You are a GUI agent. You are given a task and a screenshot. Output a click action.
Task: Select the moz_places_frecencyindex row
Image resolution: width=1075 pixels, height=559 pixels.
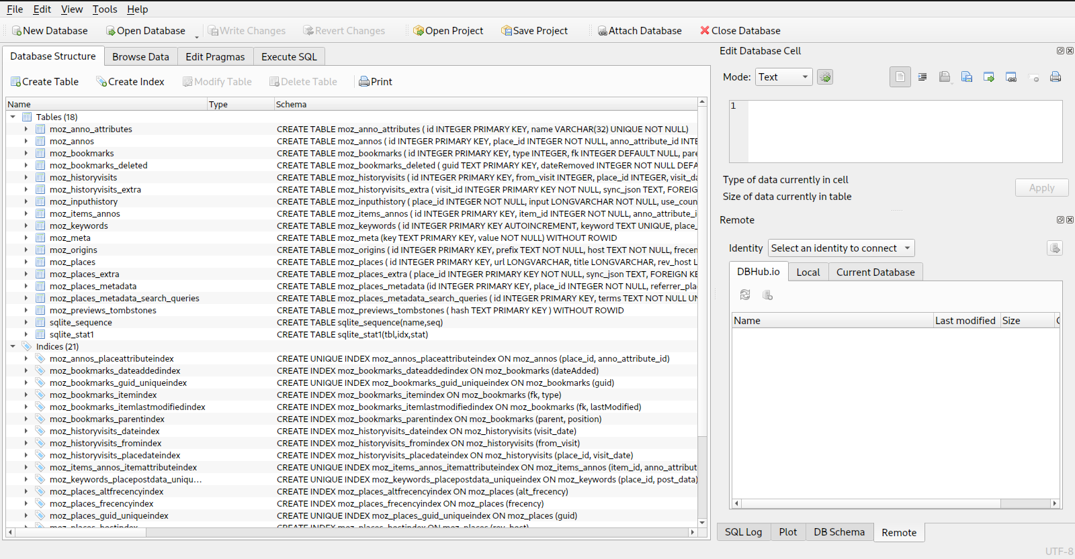pyautogui.click(x=351, y=503)
